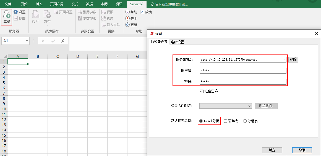Close the 设置 dialog
Screen dimensions: 321x156
[x=317, y=33]
